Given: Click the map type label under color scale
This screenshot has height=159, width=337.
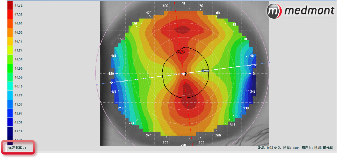Looking at the screenshot, I should point(17,148).
